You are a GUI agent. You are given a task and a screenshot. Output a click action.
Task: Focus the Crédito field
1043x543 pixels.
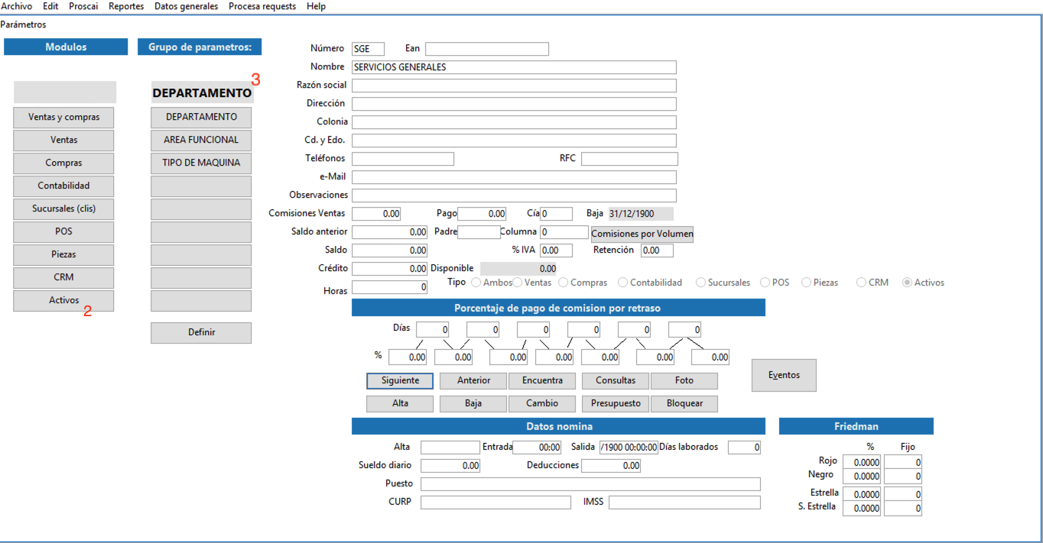click(x=390, y=269)
